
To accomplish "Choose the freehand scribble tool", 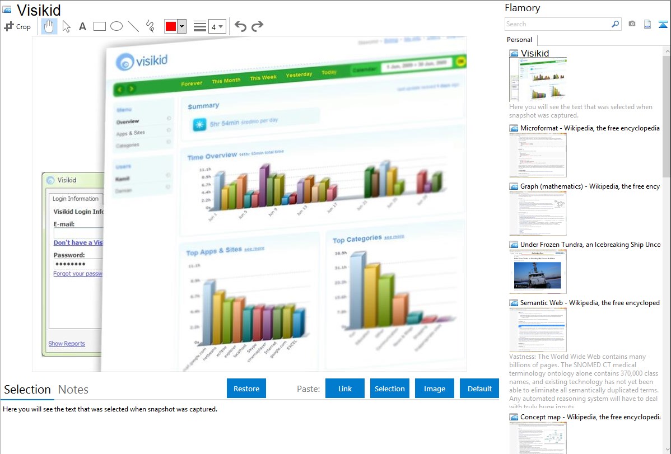I will click(150, 26).
